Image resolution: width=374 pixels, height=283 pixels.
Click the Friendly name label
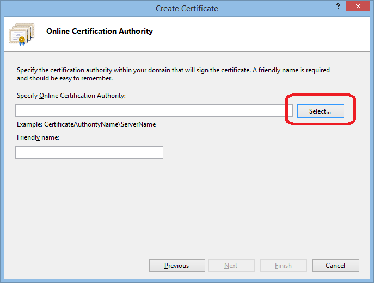(x=38, y=137)
